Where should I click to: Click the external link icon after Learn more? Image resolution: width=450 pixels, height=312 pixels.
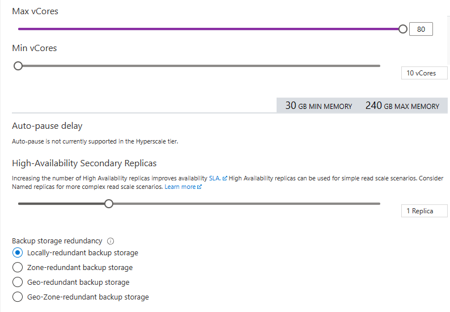[x=199, y=187]
